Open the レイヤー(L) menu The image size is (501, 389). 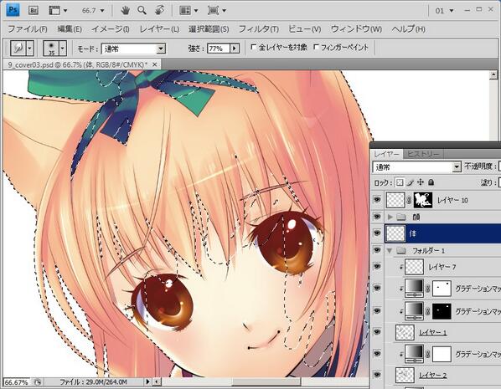point(159,29)
